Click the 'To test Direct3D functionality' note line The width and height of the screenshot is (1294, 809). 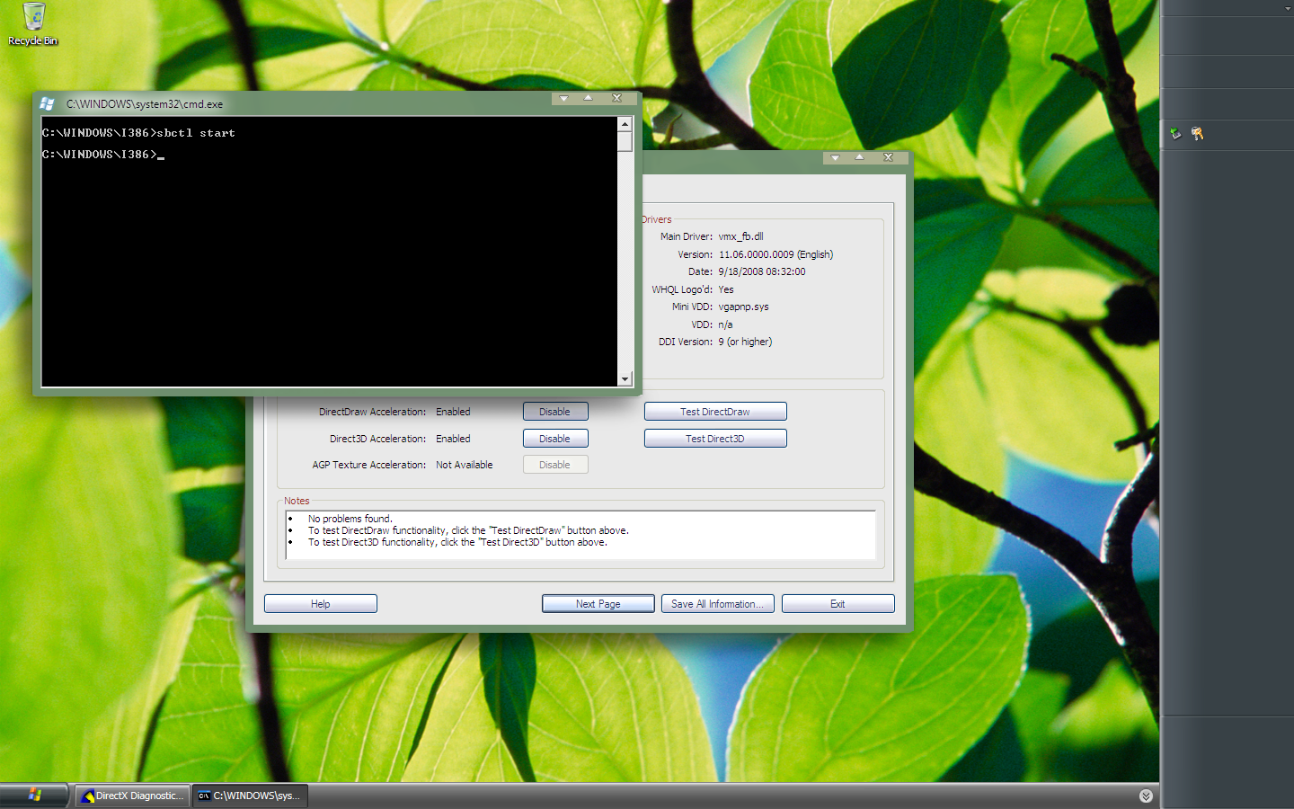click(457, 542)
